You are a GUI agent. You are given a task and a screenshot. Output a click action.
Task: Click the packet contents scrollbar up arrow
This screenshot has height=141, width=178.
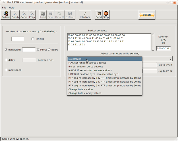point(153,35)
